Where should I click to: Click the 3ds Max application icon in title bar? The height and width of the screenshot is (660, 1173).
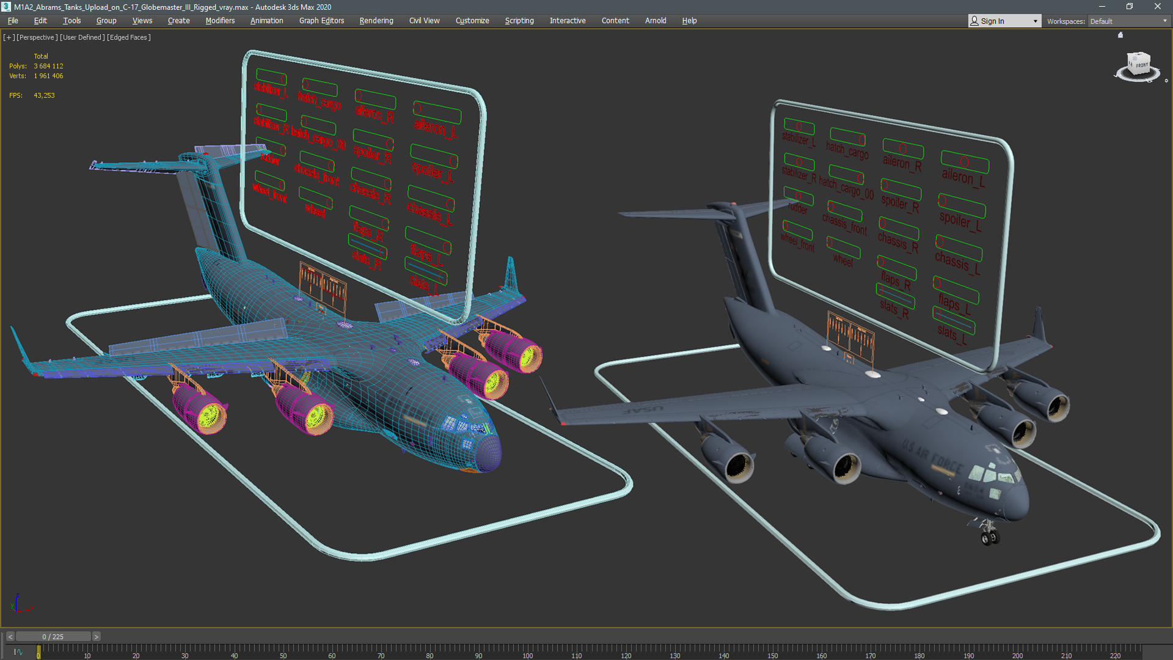pos(7,7)
